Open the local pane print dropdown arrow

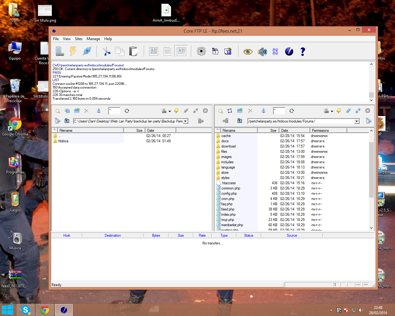tap(170, 111)
